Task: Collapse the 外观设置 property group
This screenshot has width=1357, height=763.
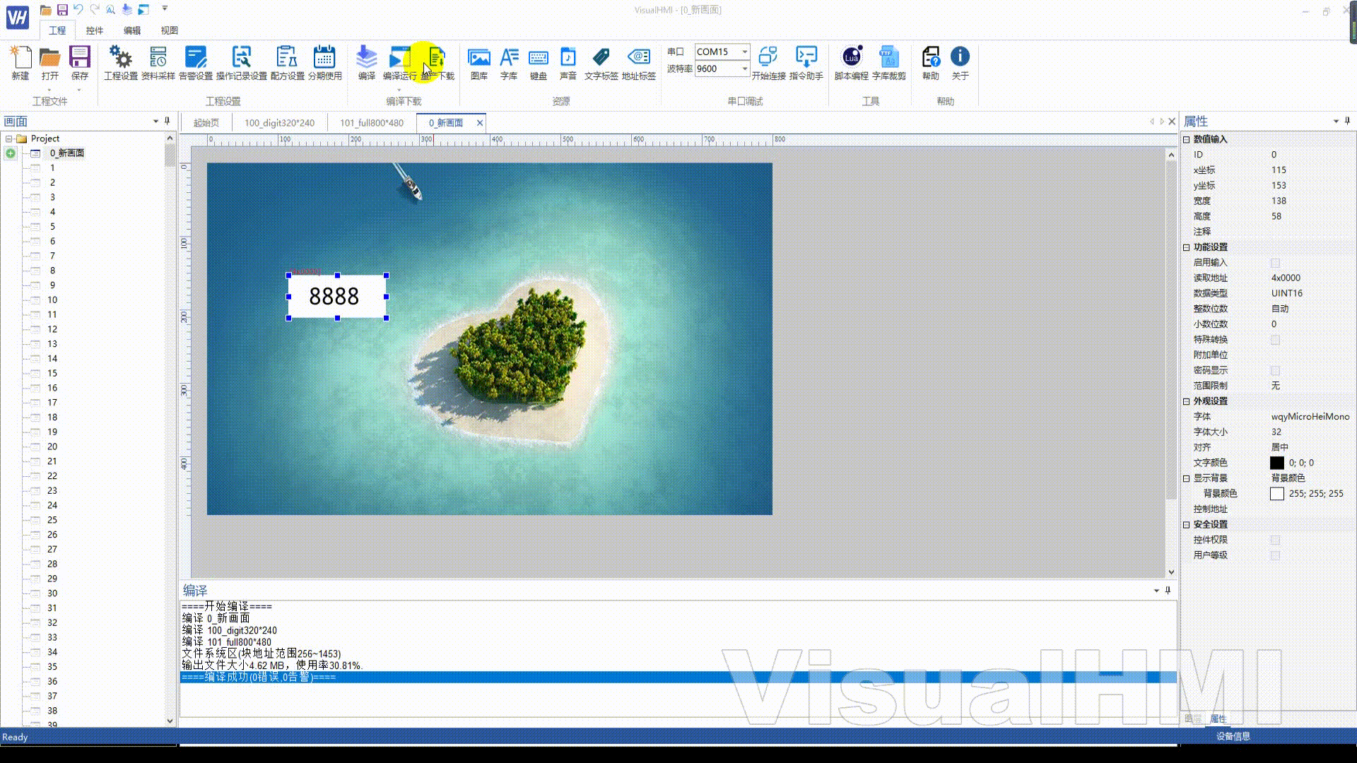Action: pyautogui.click(x=1187, y=401)
